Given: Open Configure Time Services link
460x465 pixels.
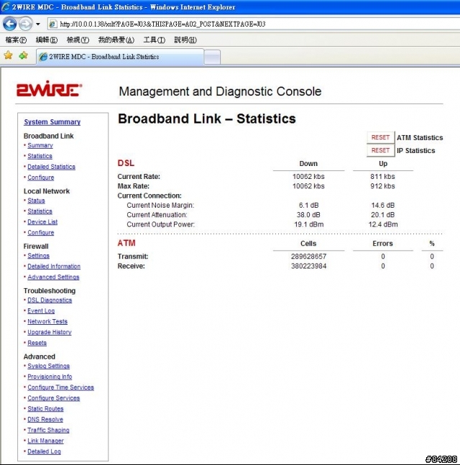Looking at the screenshot, I should click(61, 387).
